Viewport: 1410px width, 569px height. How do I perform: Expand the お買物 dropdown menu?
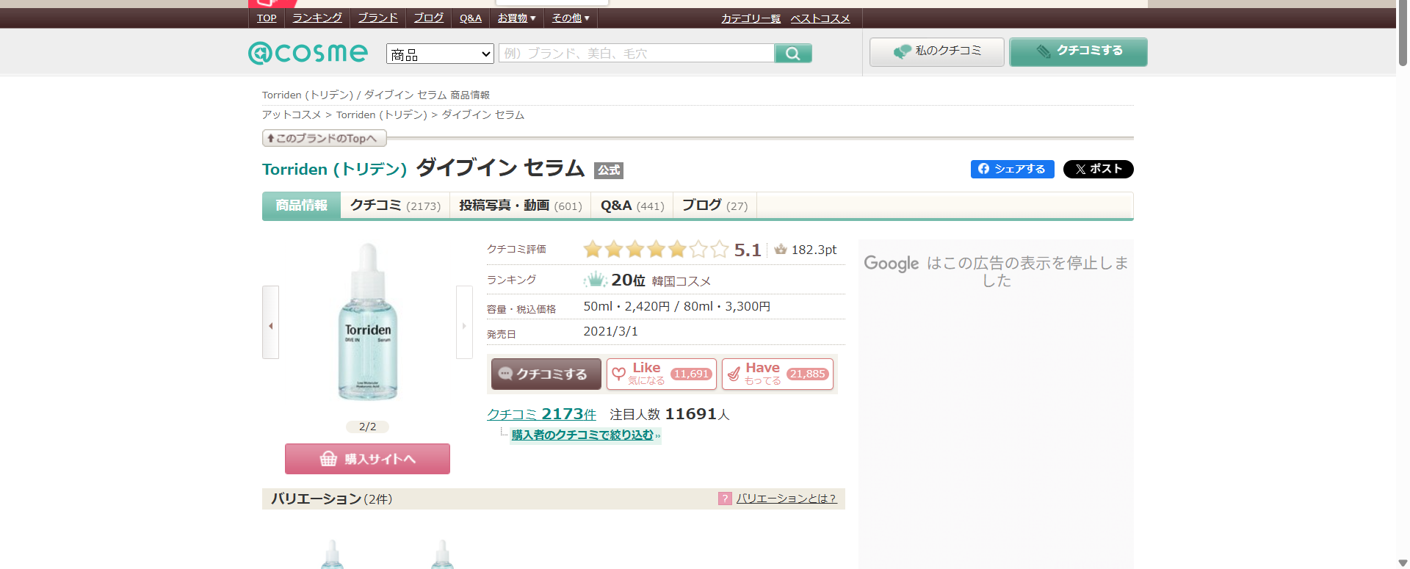516,18
